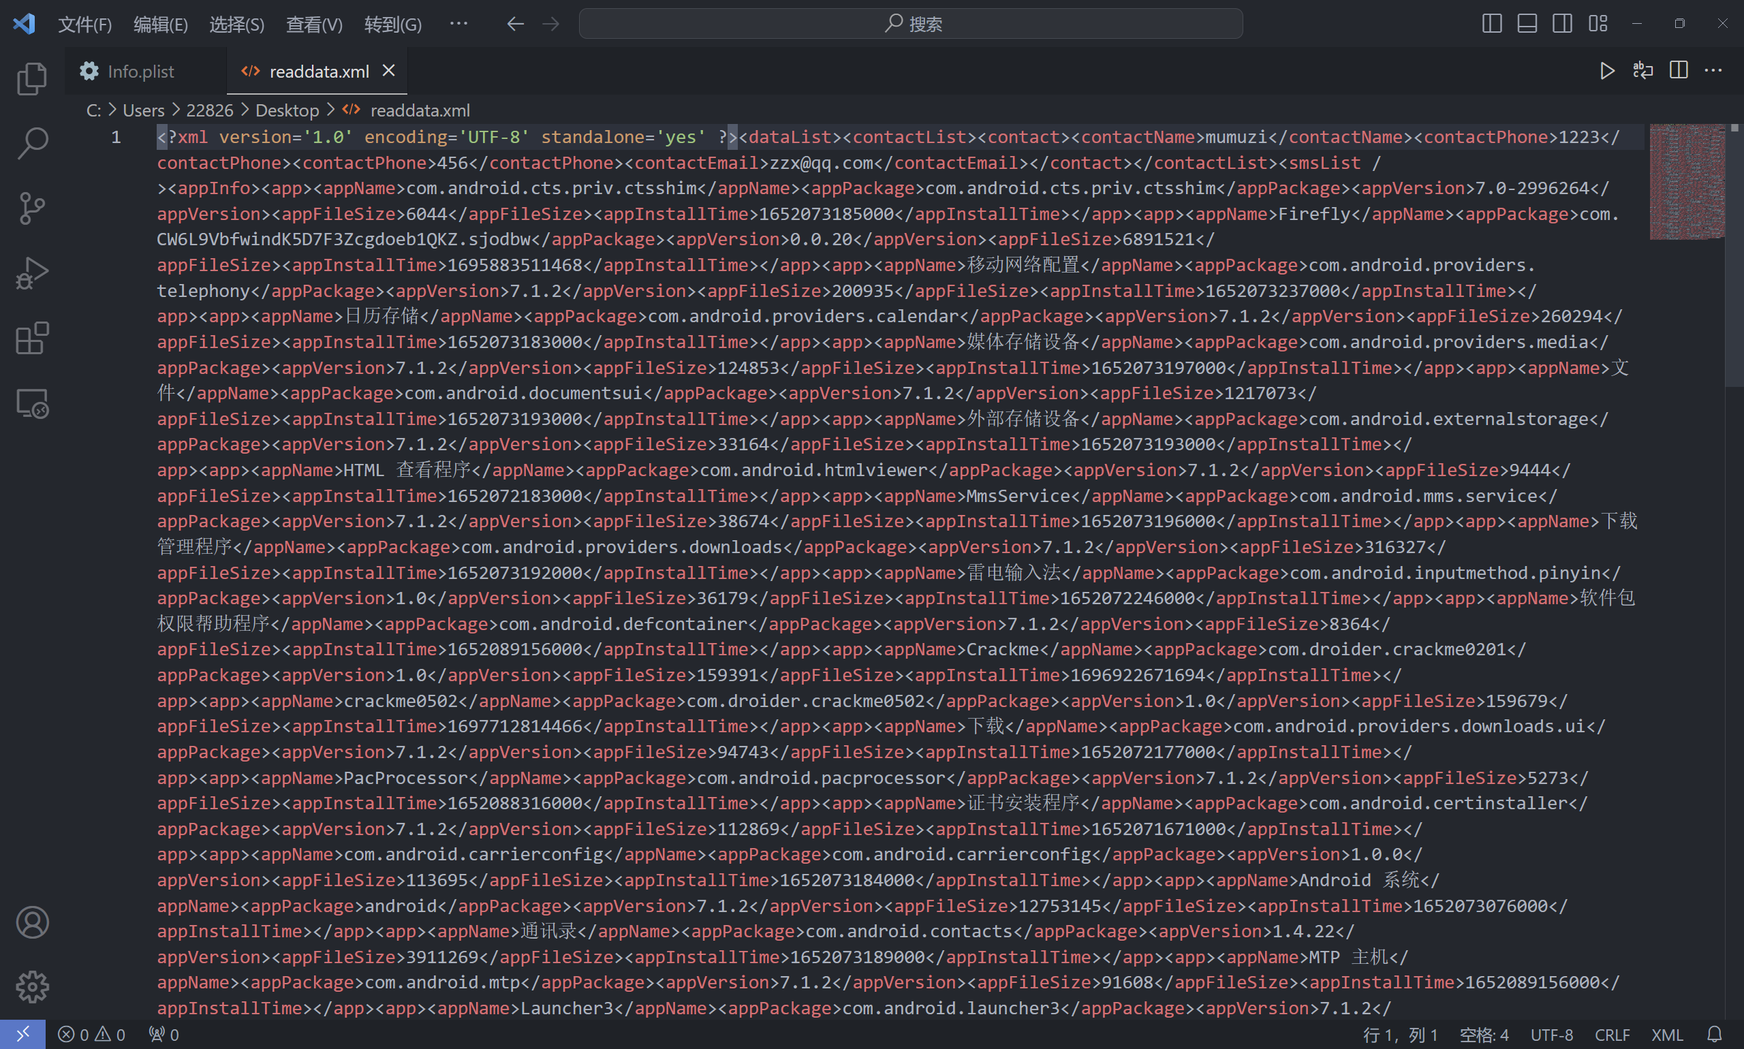Open the Remote Explorer view
1744x1049 pixels.
32,404
